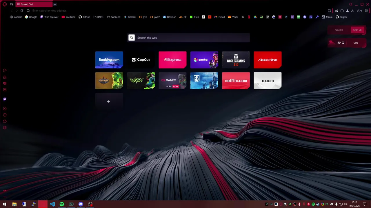The width and height of the screenshot is (371, 208).
Task: Open the World of Tanks 2.0 tile
Action: 236,60
